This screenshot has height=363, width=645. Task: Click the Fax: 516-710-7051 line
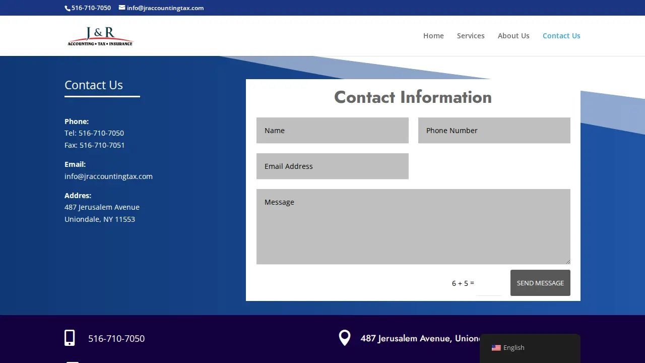pos(95,145)
